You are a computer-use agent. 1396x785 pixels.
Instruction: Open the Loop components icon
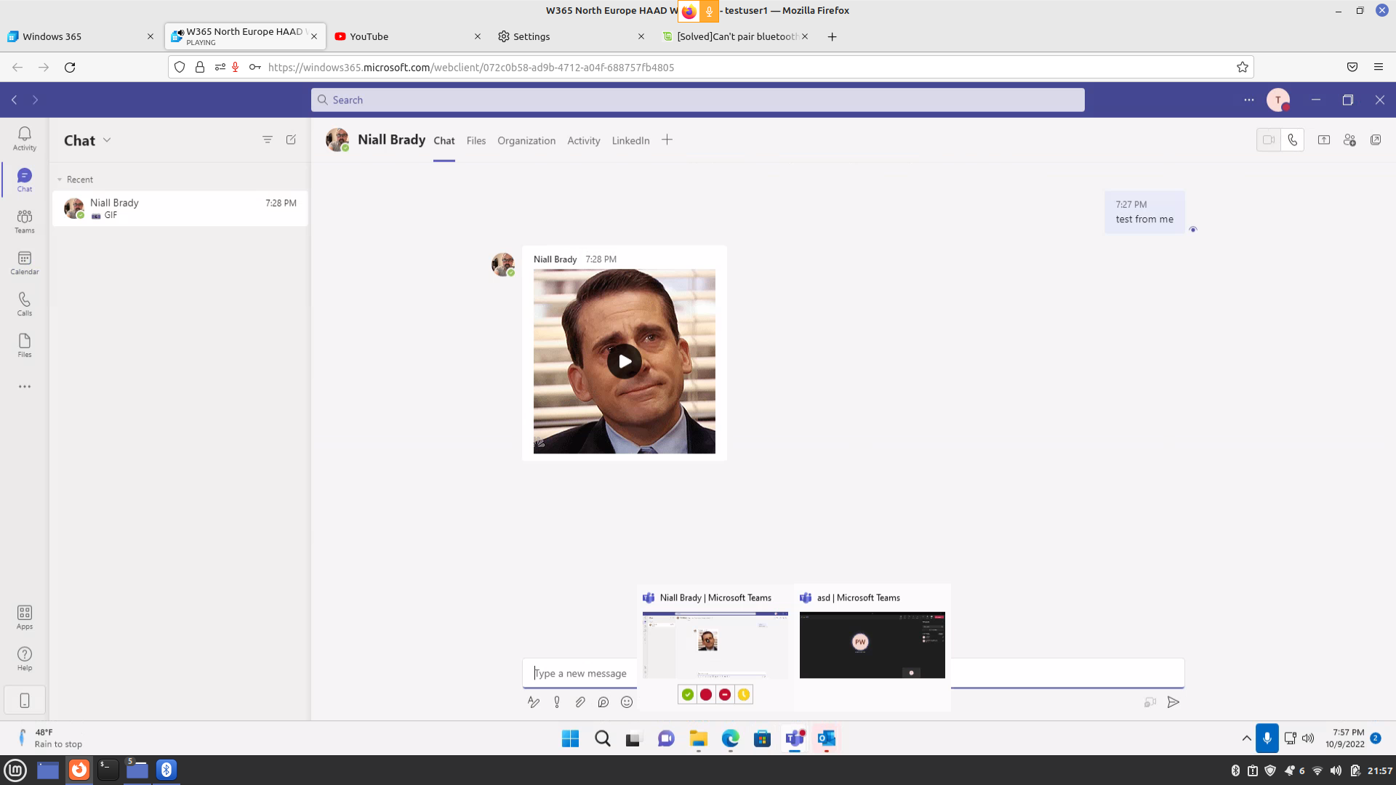(x=603, y=702)
